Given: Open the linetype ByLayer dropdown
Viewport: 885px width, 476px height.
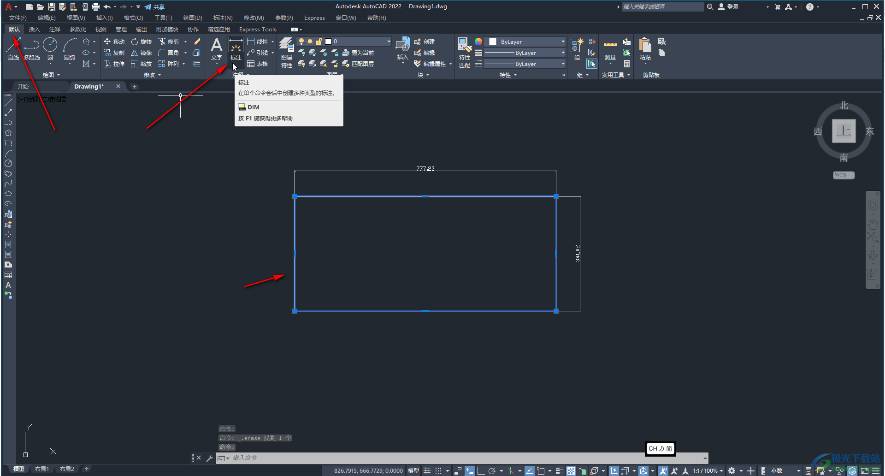Looking at the screenshot, I should 525,64.
